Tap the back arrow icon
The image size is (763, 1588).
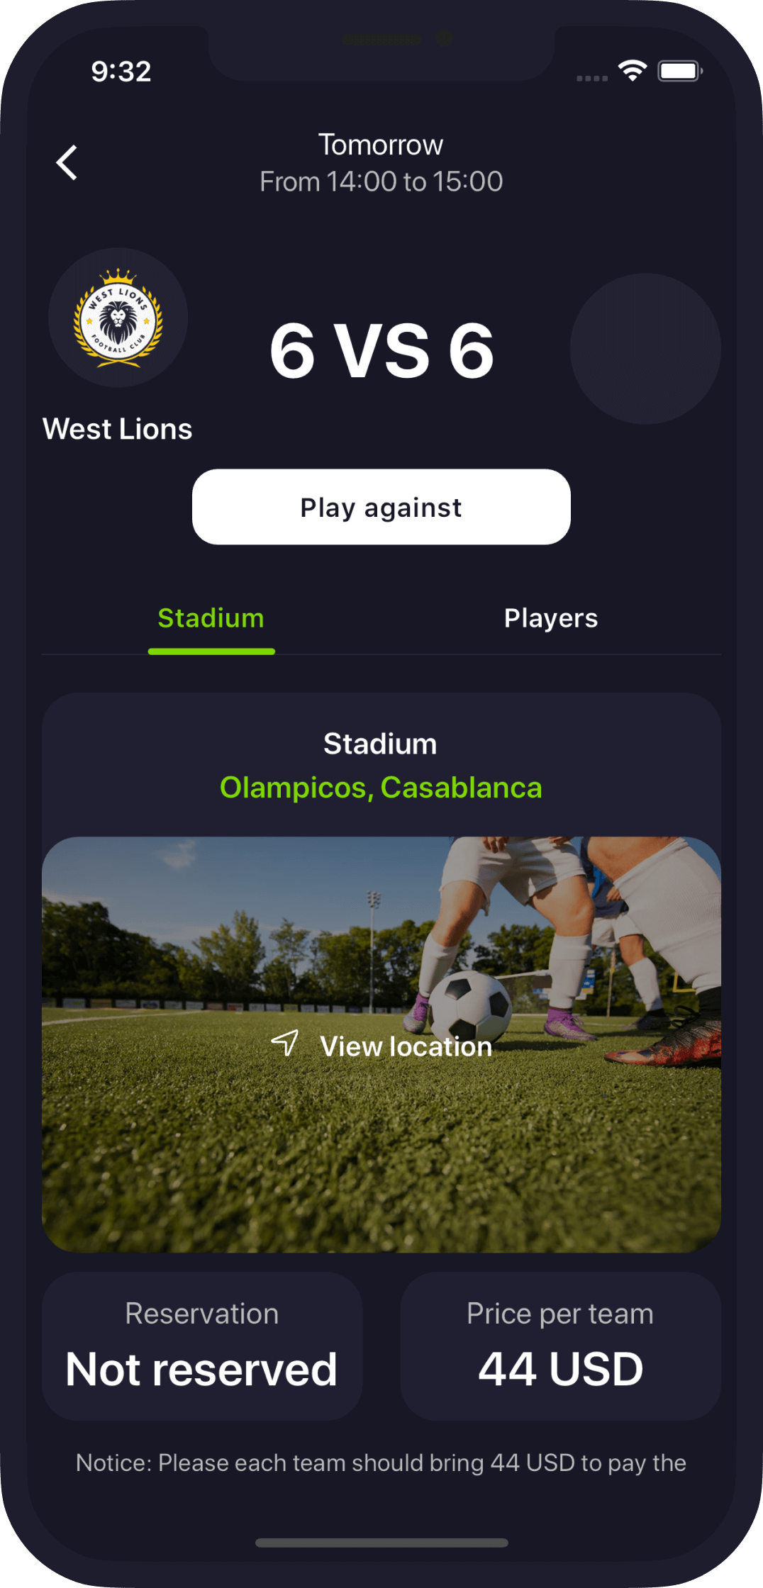click(67, 163)
